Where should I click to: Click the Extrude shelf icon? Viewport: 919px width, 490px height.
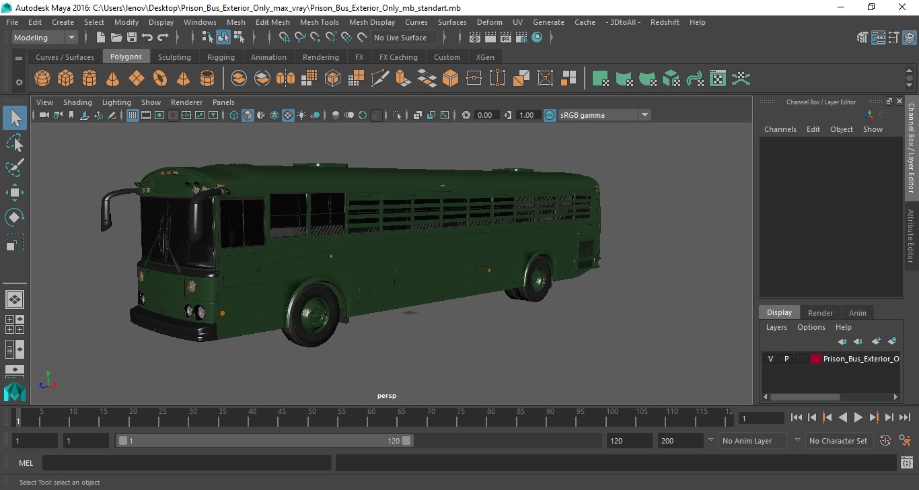click(x=403, y=79)
